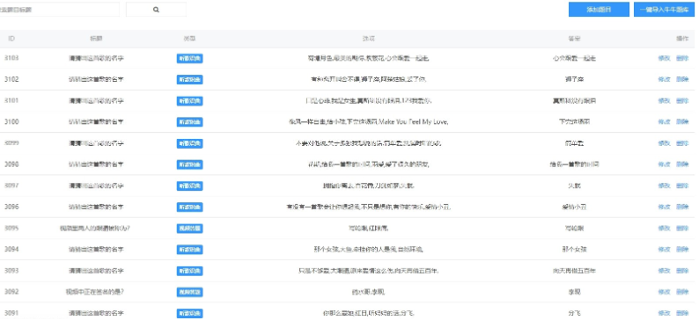Select ID cell 3097
699x335 pixels.
(x=11, y=186)
